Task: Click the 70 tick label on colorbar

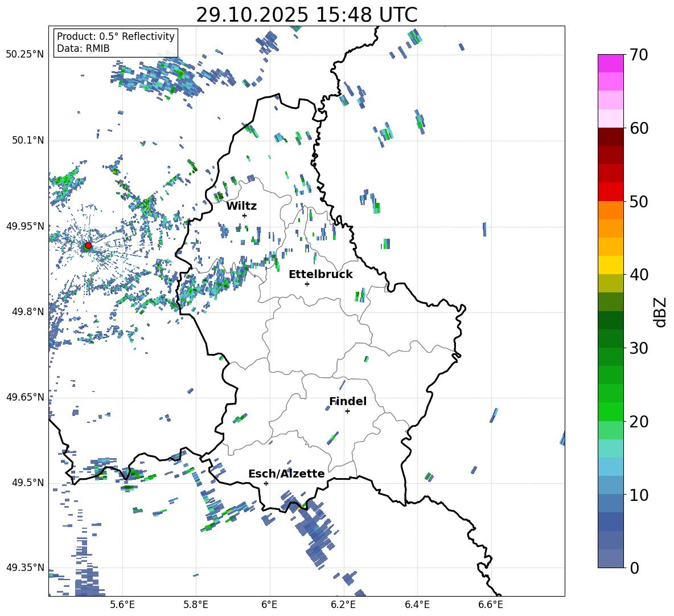Action: 639,55
